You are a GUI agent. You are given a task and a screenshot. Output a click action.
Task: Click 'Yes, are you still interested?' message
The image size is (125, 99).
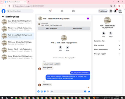tap(80, 73)
